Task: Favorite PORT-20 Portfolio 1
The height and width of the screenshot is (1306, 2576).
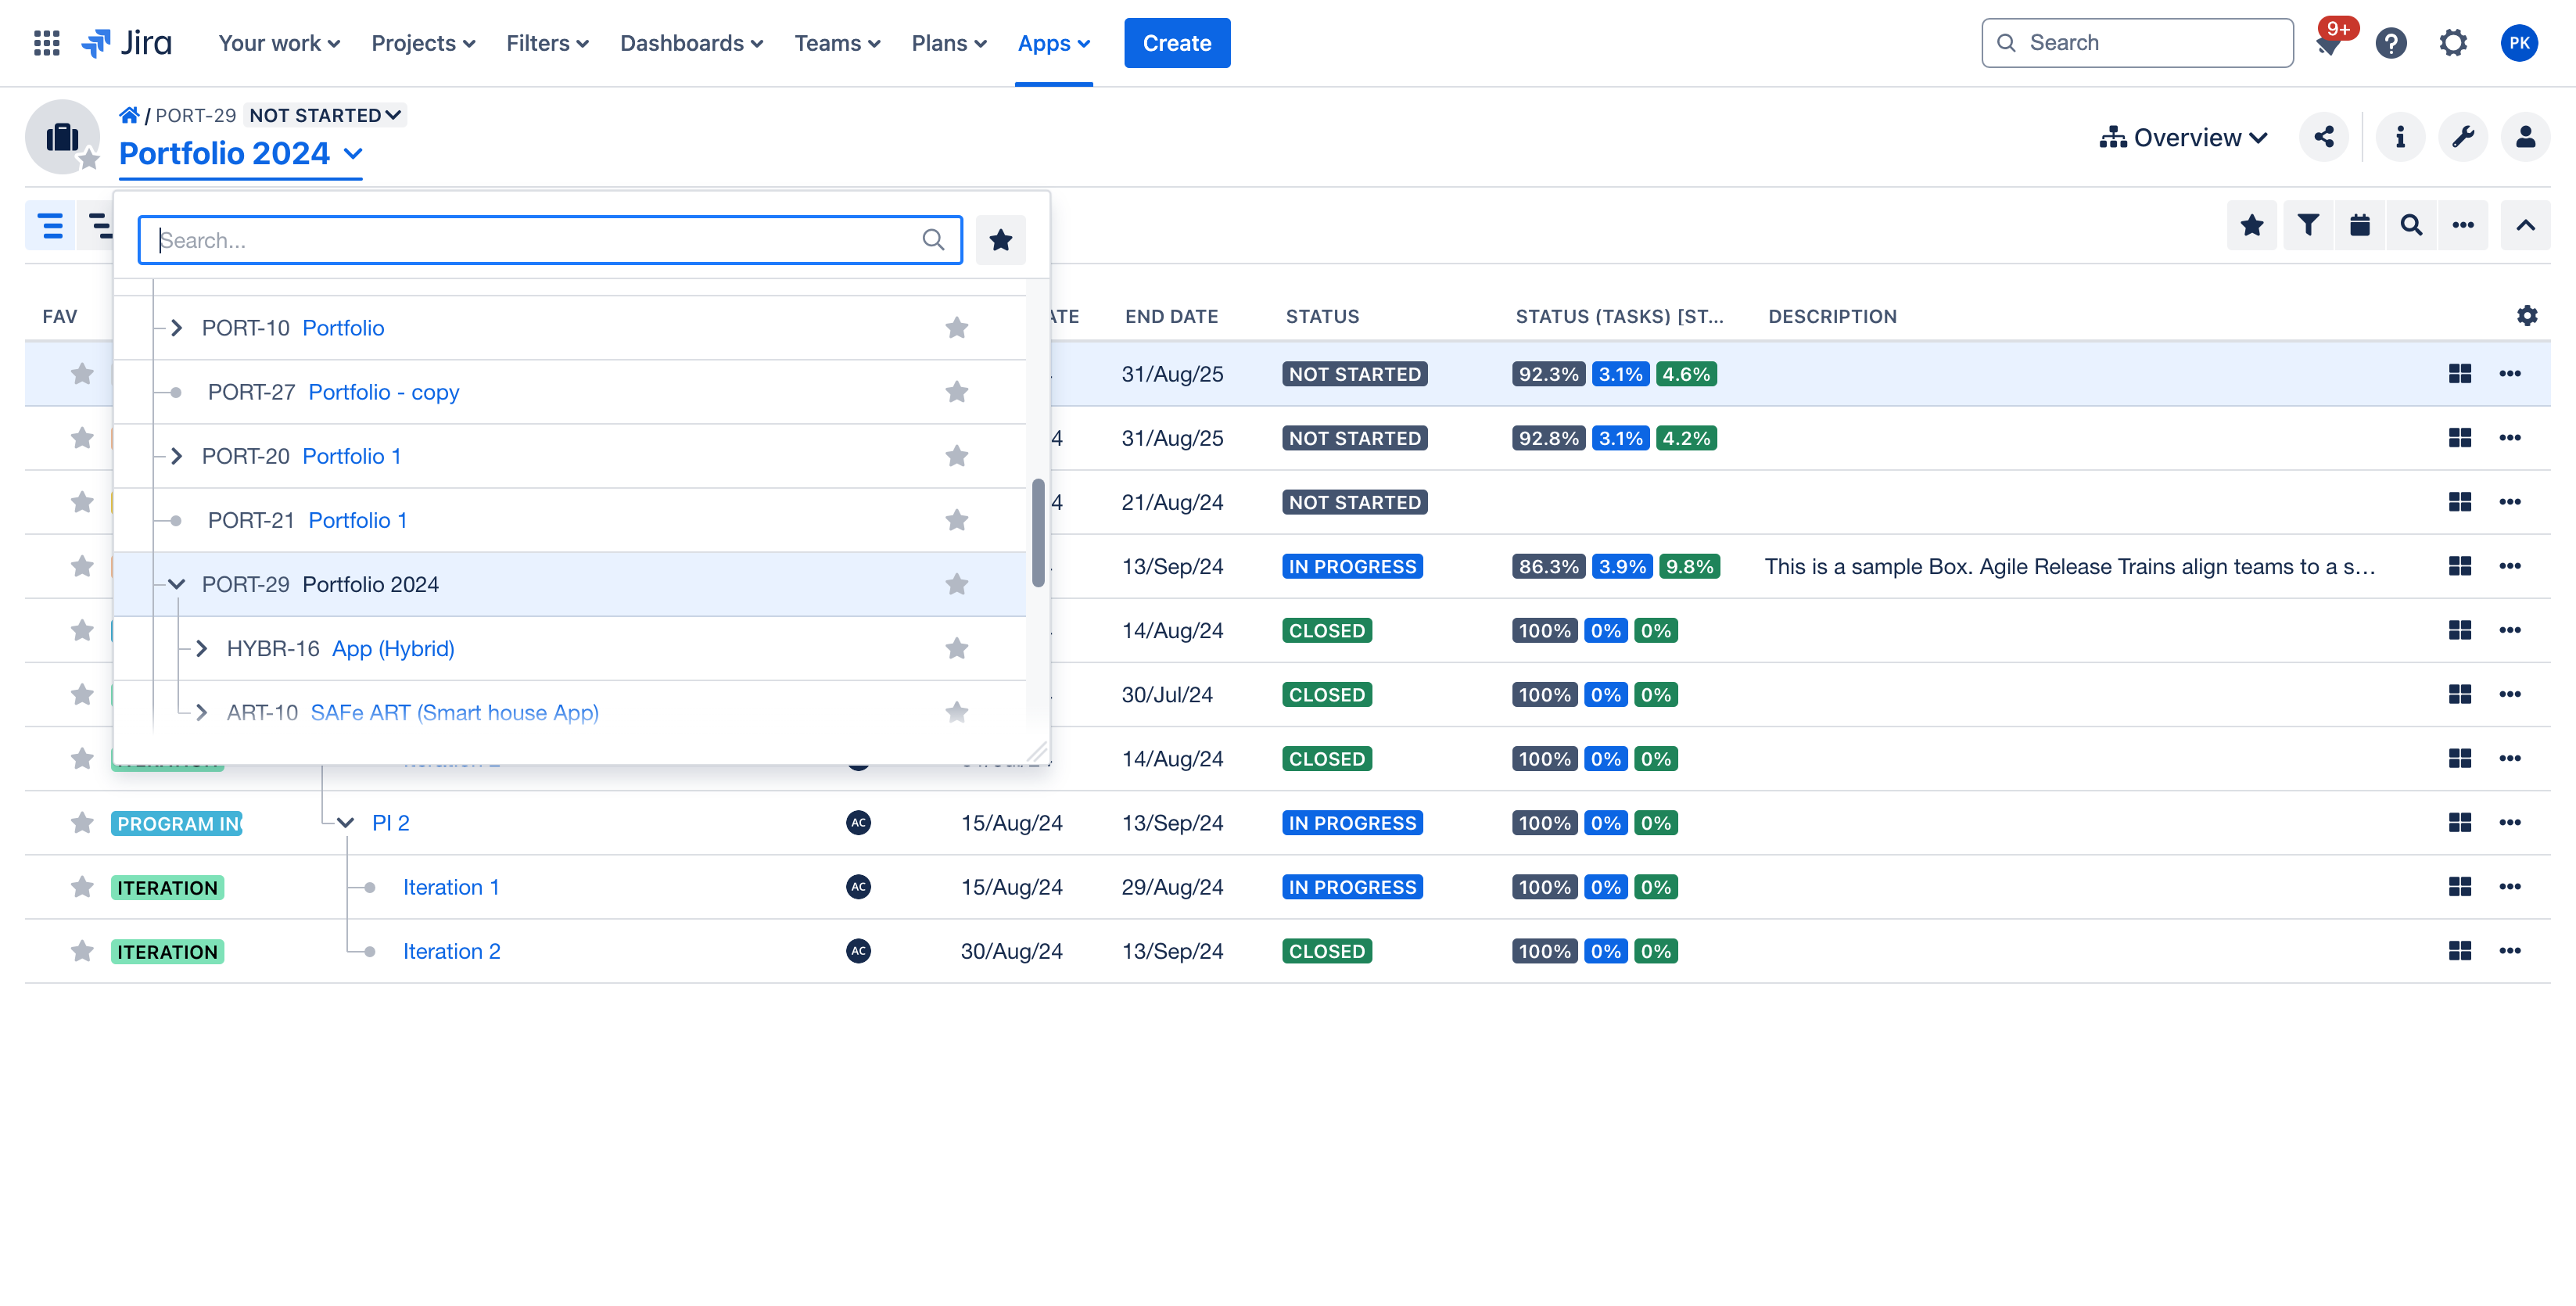Action: tap(956, 456)
